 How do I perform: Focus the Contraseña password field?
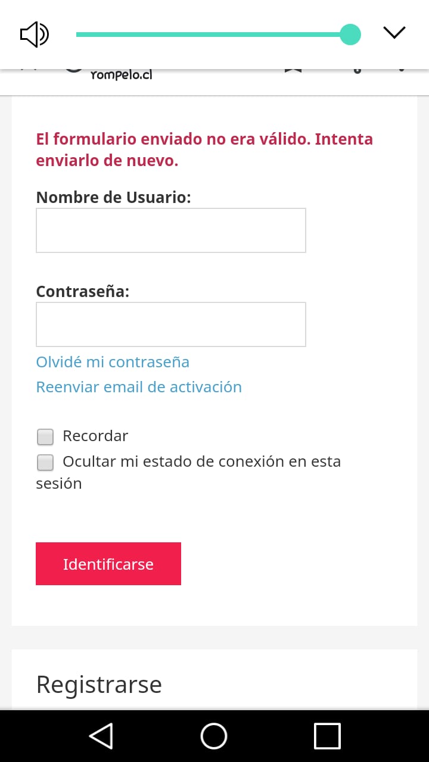click(x=171, y=324)
